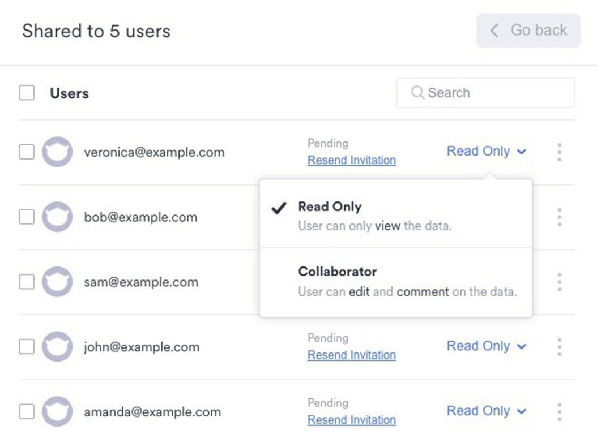Open the permission dropdown for amanda@example.com
This screenshot has width=597, height=443.
[x=487, y=411]
